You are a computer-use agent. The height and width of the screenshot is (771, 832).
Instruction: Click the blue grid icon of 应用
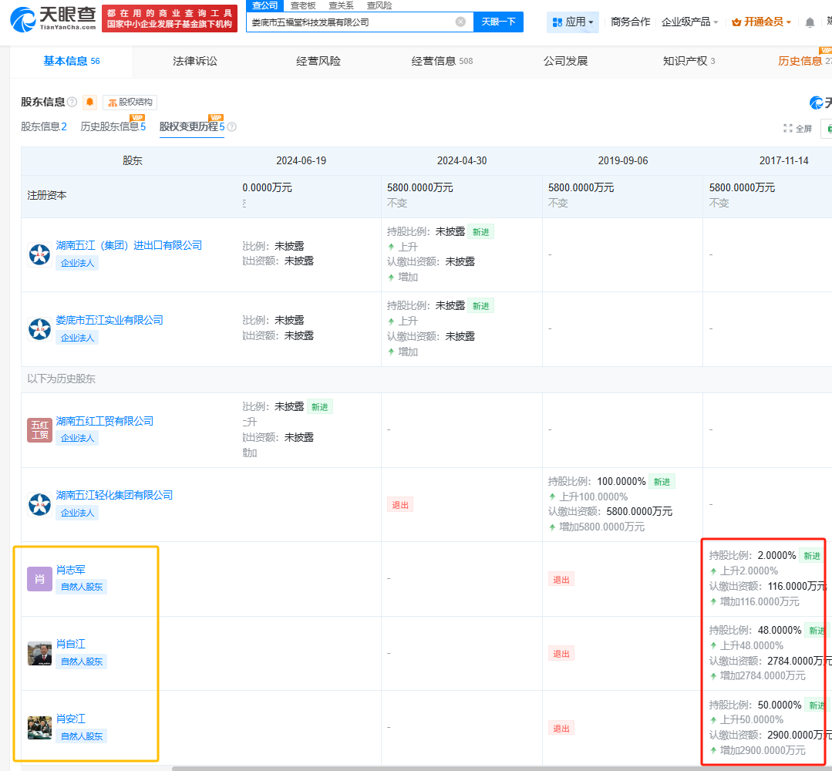tap(557, 22)
